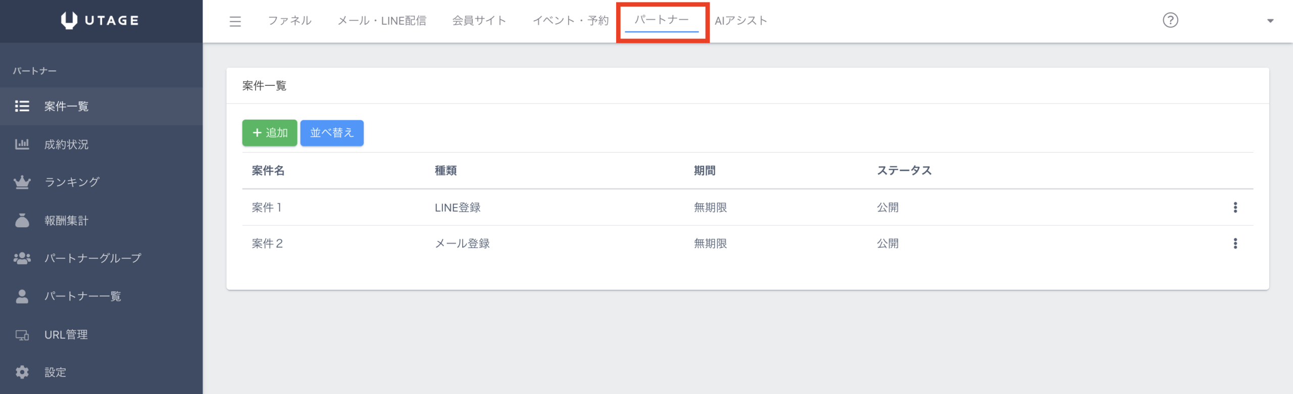Click the 案件一覧 list icon in sidebar
The width and height of the screenshot is (1293, 394).
tap(22, 106)
